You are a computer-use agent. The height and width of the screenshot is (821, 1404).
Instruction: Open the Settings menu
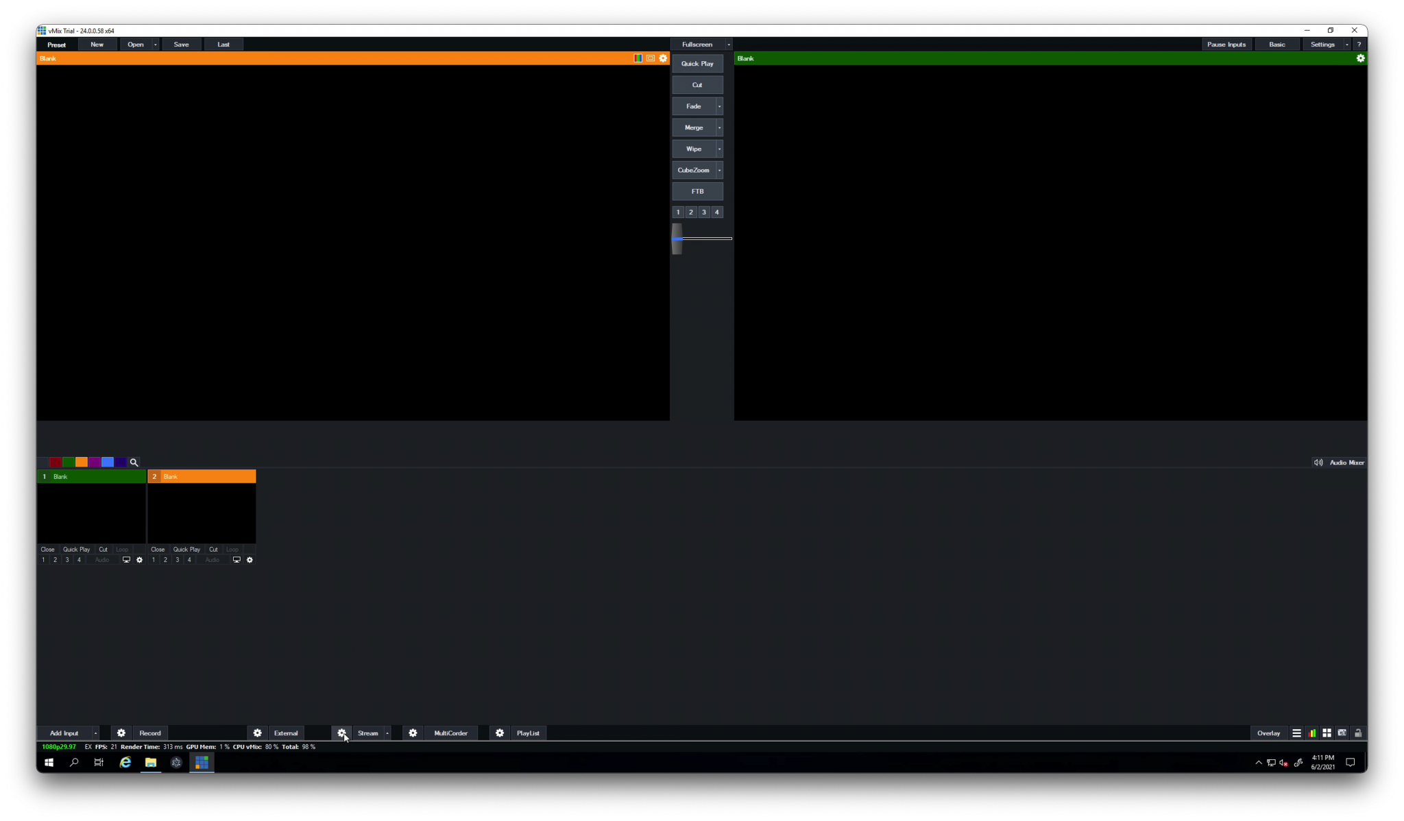pos(1322,45)
